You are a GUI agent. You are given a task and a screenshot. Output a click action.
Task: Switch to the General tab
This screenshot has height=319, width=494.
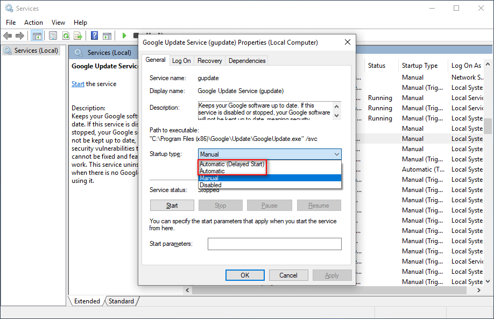156,60
